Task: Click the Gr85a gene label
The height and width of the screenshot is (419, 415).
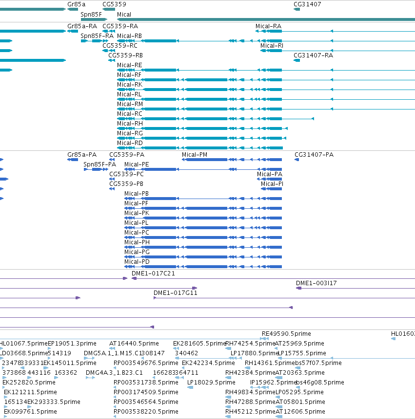Action: click(76, 4)
